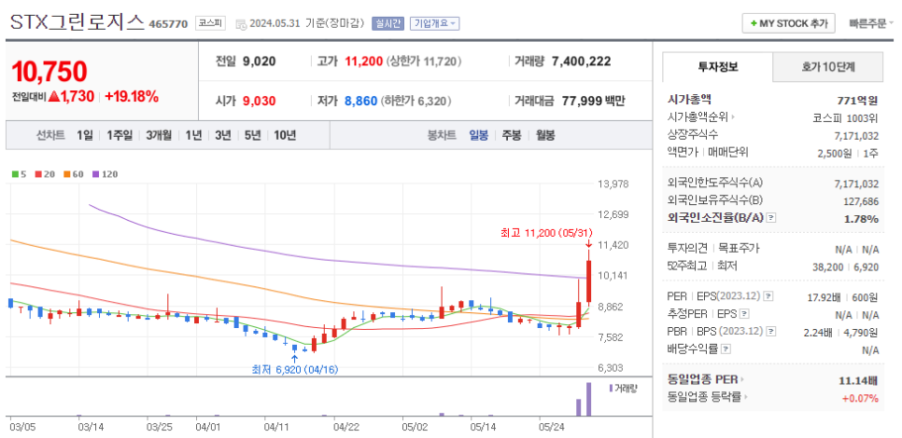Viewport: 902px width, 438px height.
Task: Click the 시가총액순위 link
Action: (x=698, y=117)
